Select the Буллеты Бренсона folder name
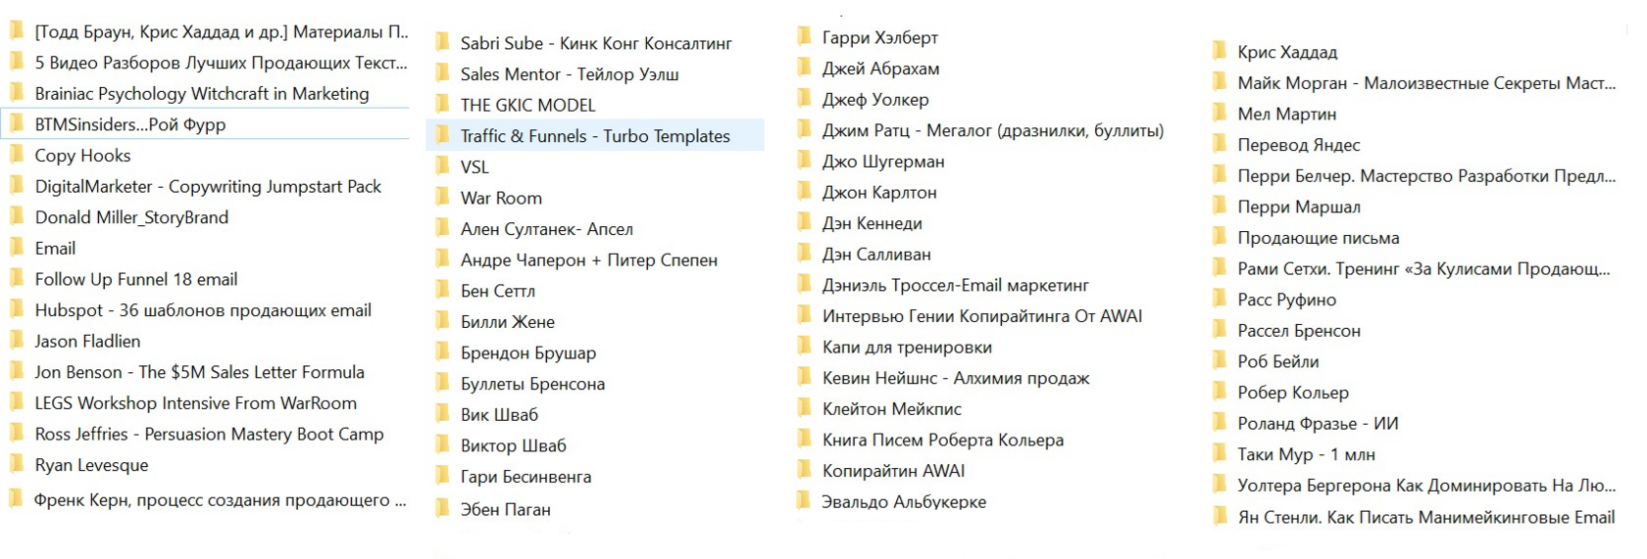This screenshot has height=559, width=1647. coord(532,384)
